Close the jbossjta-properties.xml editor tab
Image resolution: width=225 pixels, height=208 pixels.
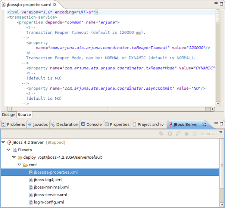click(x=54, y=4)
